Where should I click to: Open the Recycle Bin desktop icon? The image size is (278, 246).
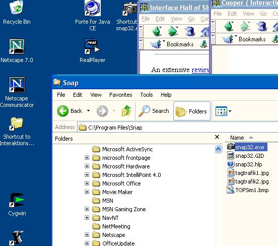click(x=17, y=13)
